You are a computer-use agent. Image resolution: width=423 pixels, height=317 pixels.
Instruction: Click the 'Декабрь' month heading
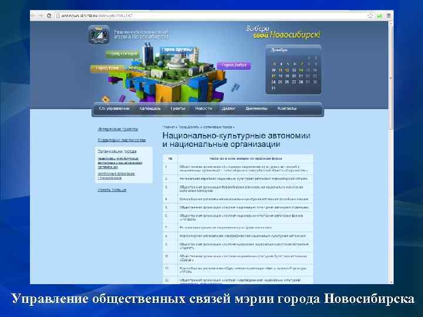[279, 50]
